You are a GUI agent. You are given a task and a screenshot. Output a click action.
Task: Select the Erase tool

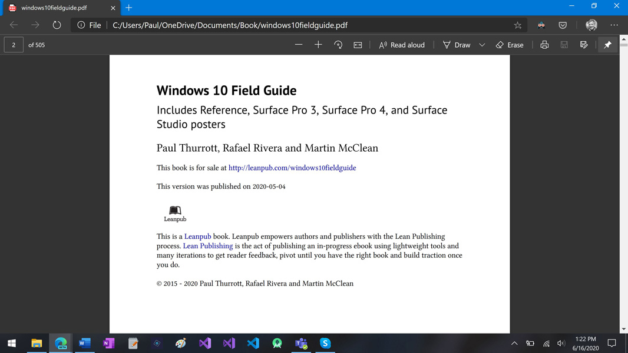(x=510, y=45)
